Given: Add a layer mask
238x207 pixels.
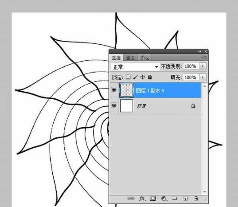Looking at the screenshot, I should 153,198.
